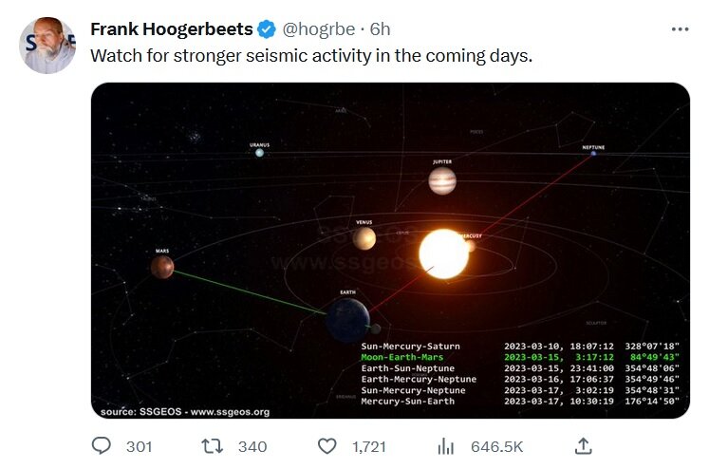Like the tweet with heart icon
The width and height of the screenshot is (709, 469).
(x=327, y=446)
